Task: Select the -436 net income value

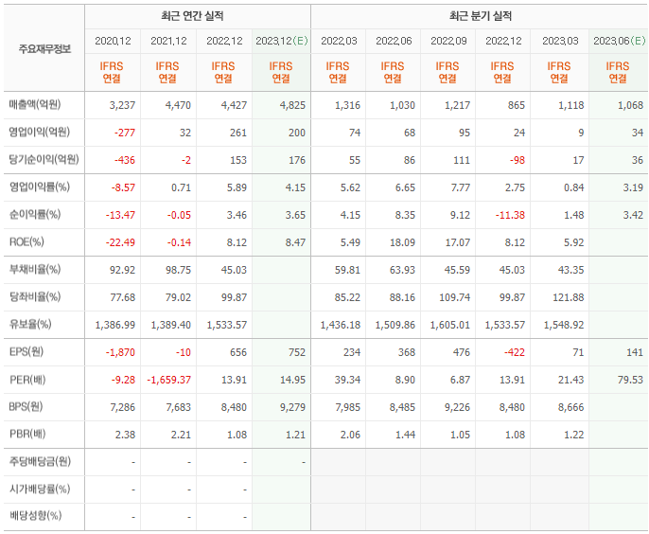Action: pos(125,160)
